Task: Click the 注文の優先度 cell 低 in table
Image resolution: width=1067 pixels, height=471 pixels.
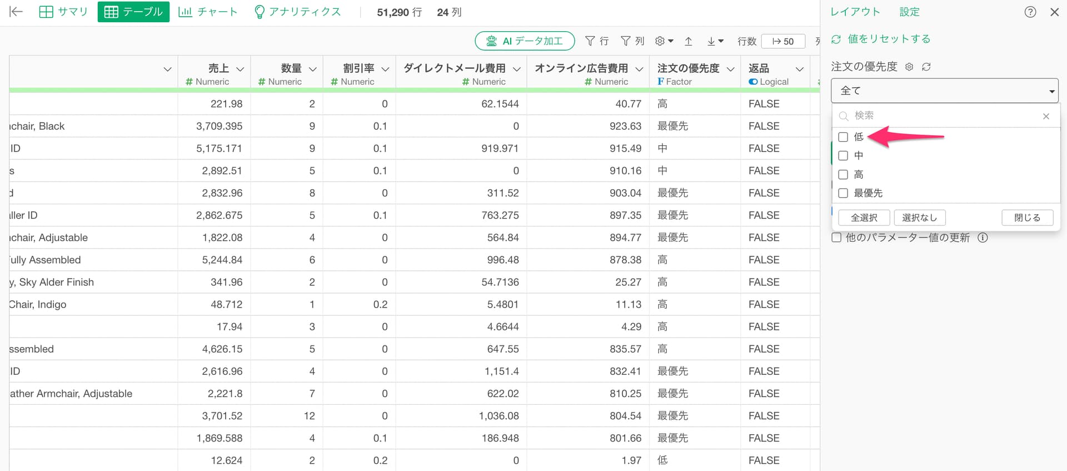Action: (695, 460)
